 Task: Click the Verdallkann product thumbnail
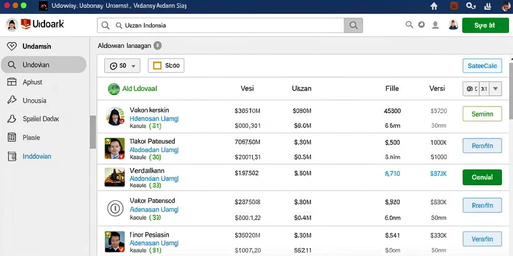[115, 177]
